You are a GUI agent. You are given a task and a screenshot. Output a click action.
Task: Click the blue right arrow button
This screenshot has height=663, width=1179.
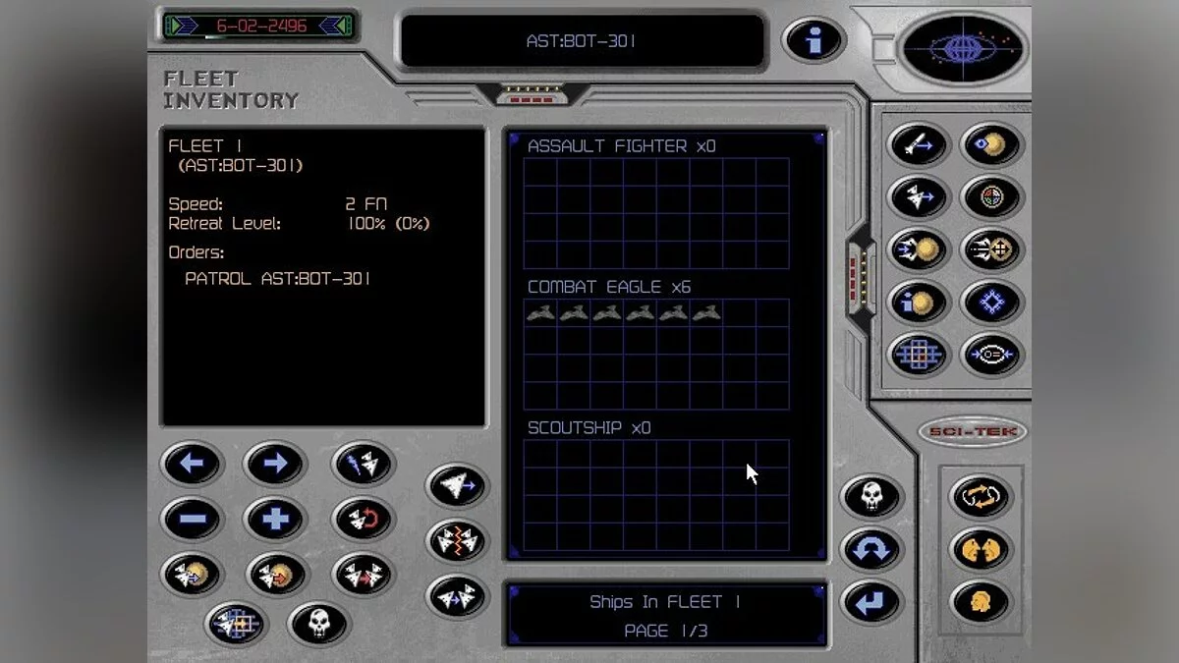[x=274, y=464]
